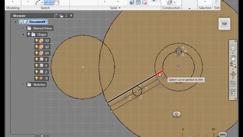Click the round marking menu button
This screenshot has width=243, height=137.
[x=177, y=114]
